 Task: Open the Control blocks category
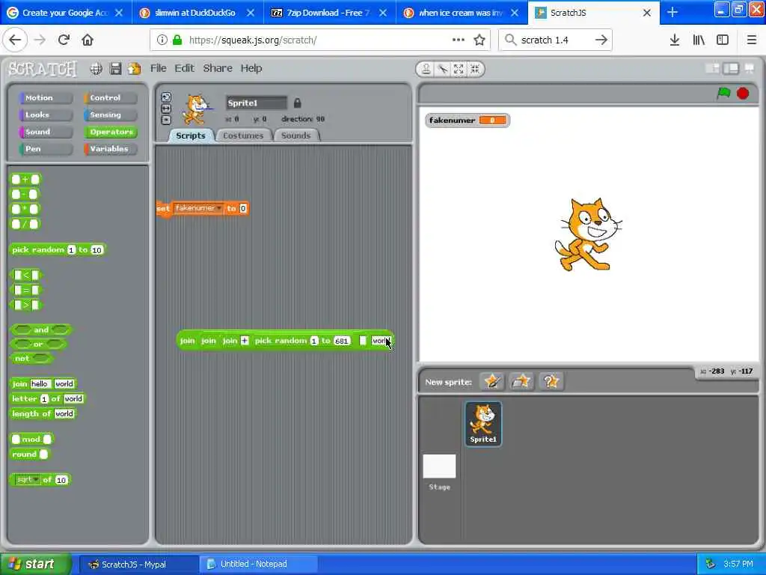click(x=111, y=98)
